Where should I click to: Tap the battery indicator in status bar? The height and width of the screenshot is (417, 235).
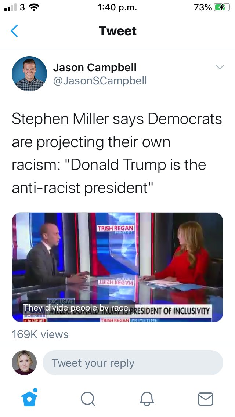pyautogui.click(x=223, y=8)
